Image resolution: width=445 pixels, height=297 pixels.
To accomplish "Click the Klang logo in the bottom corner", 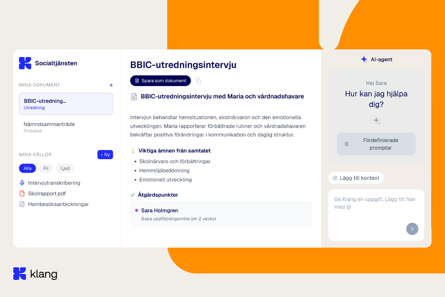I will click(20, 274).
